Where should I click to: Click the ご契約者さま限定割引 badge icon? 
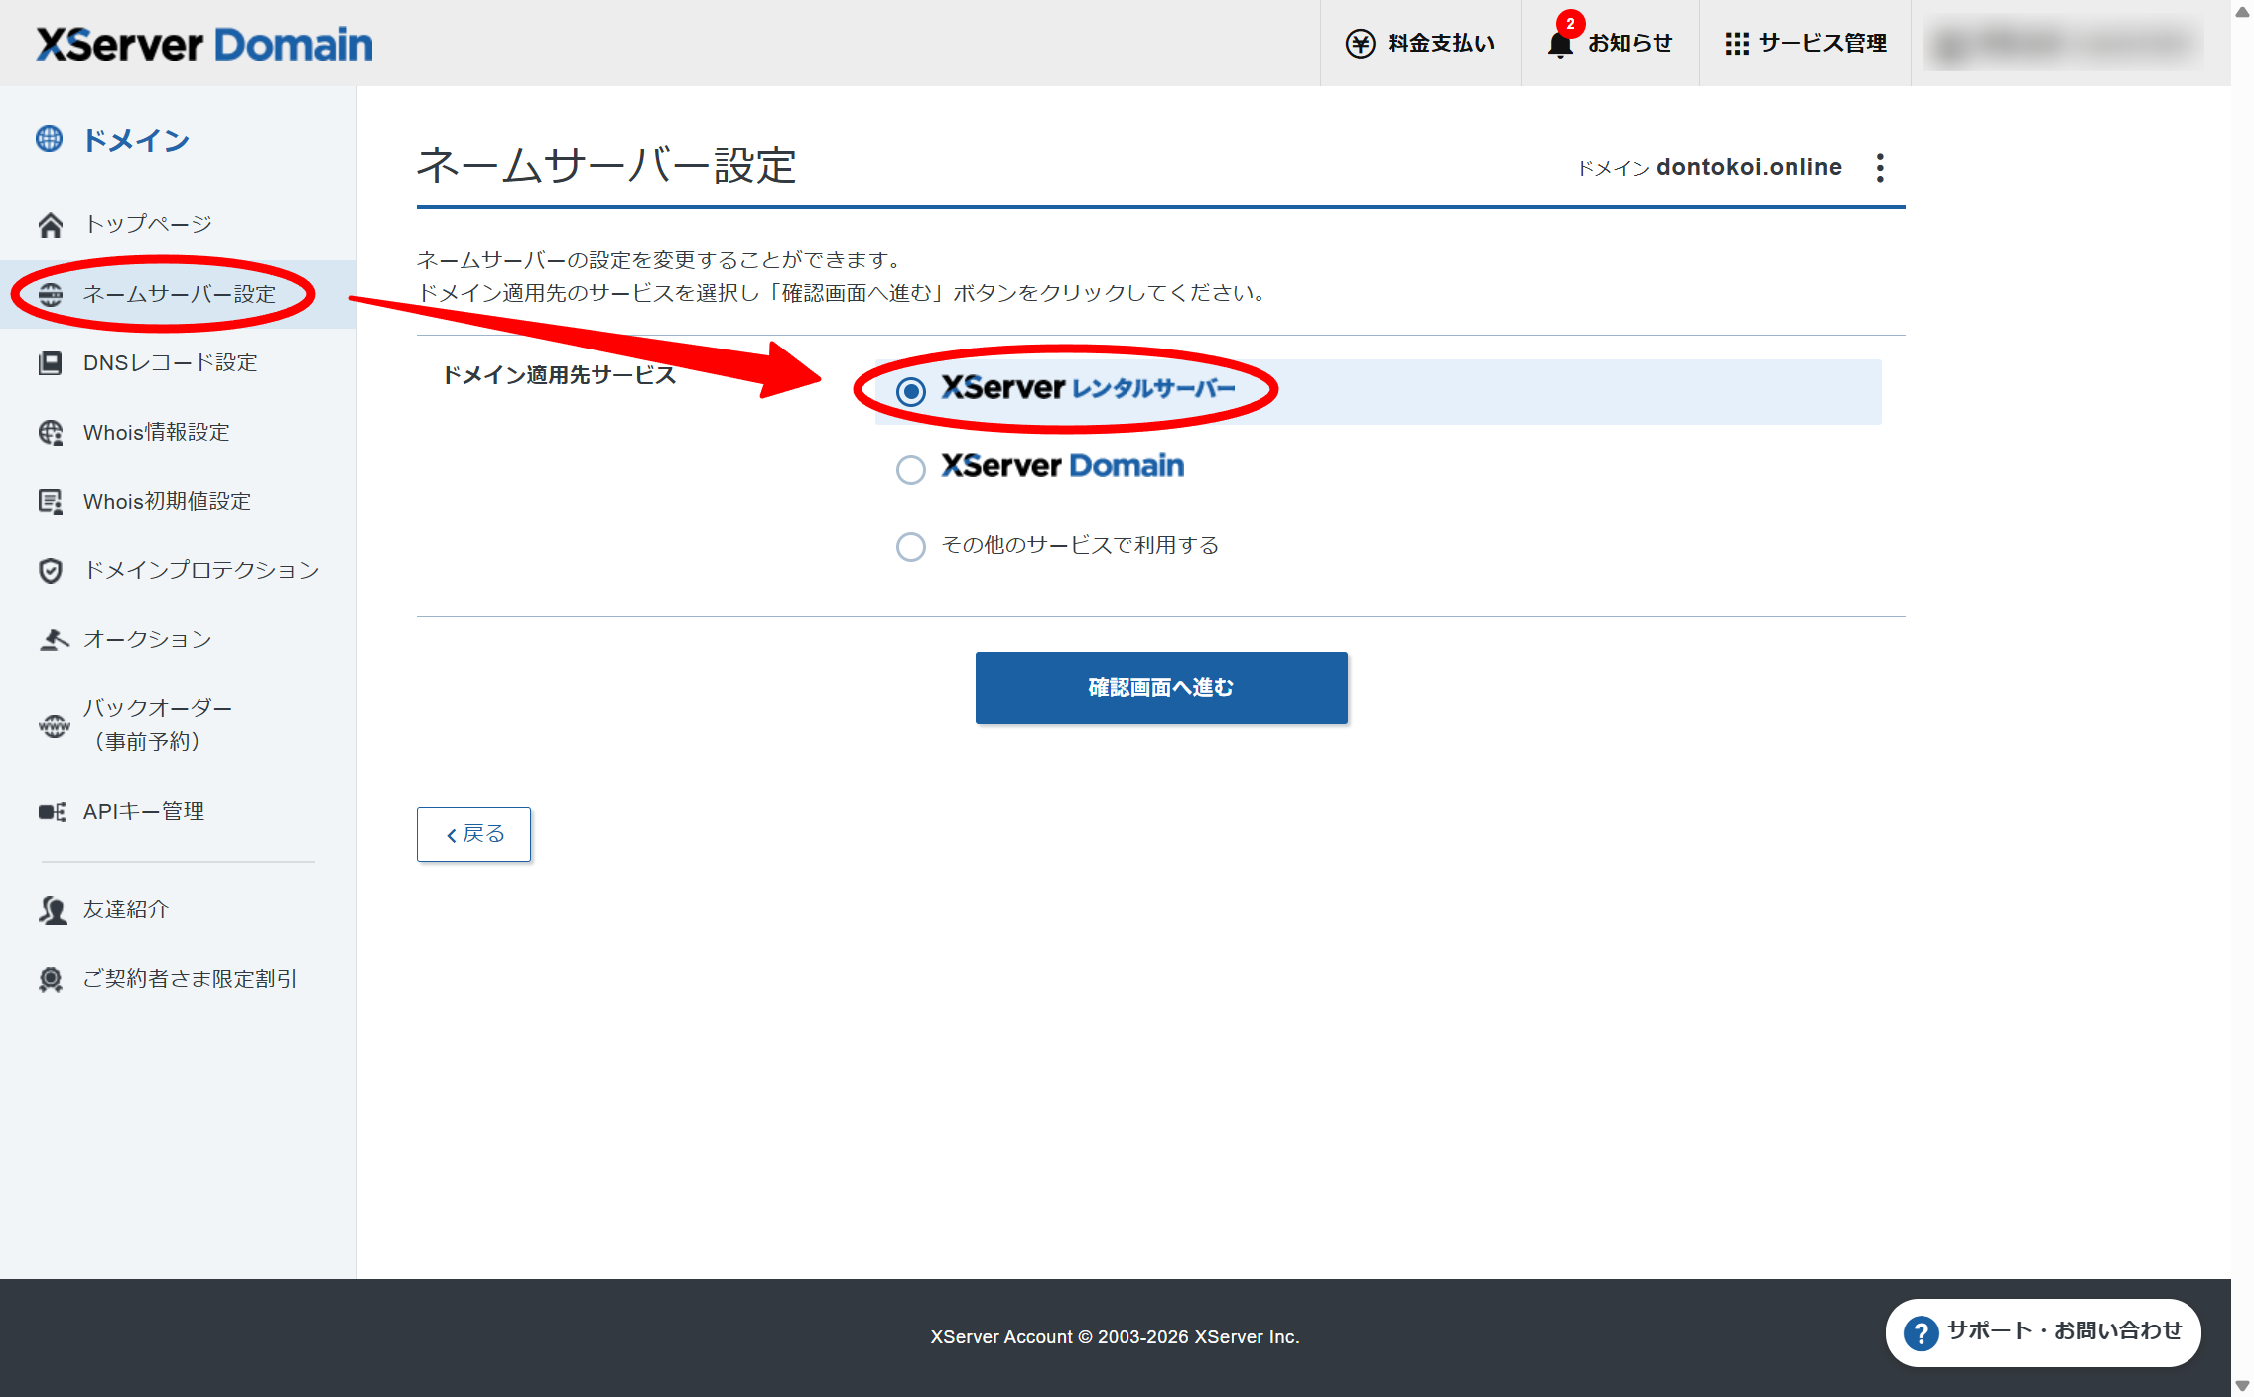[51, 980]
